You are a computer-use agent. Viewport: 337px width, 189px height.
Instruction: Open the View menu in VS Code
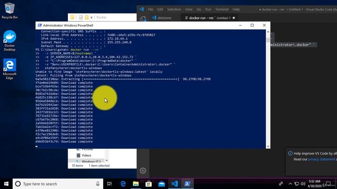point(189,9)
